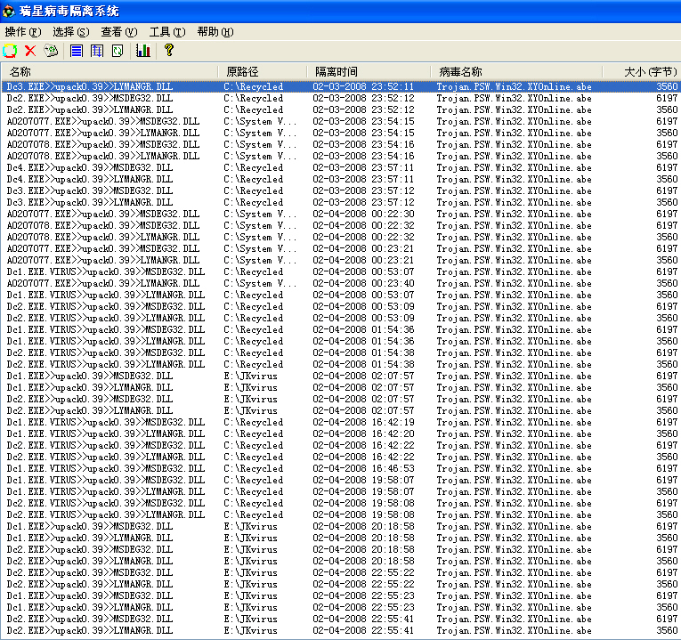Select Dc1.EXE LYMANGR.DLL entry at 20:18:58

[90, 538]
